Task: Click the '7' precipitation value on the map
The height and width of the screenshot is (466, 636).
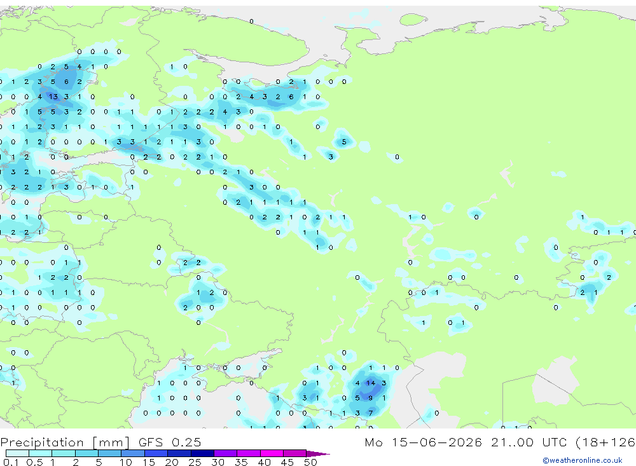Action: pos(371,413)
